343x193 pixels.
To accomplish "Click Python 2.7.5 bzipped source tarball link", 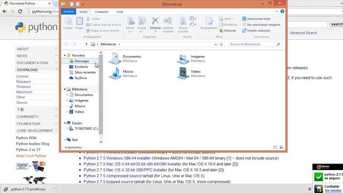I will point(114,182).
